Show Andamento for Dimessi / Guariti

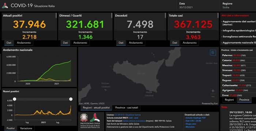click(x=80, y=43)
